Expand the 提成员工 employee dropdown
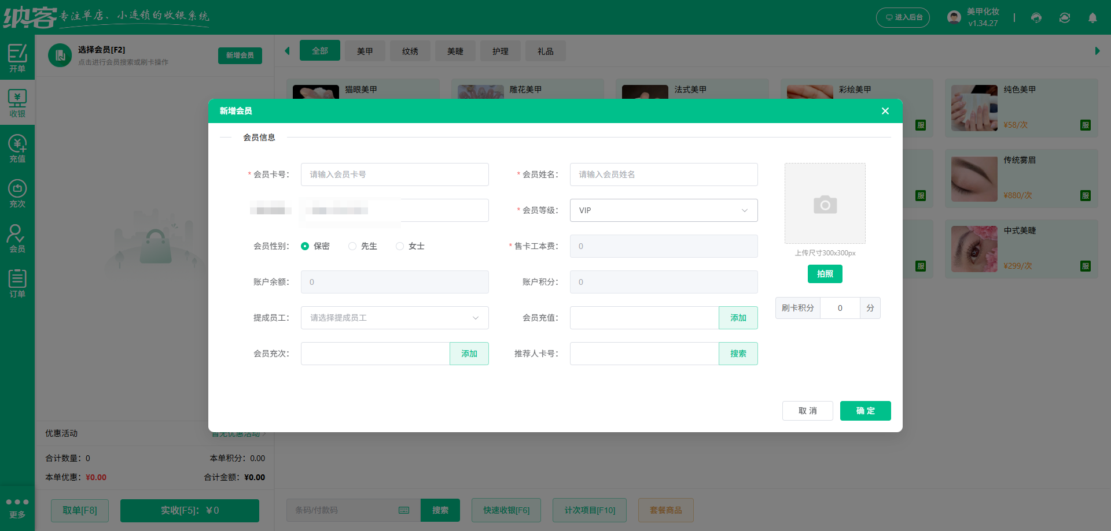The height and width of the screenshot is (531, 1111). tap(394, 317)
